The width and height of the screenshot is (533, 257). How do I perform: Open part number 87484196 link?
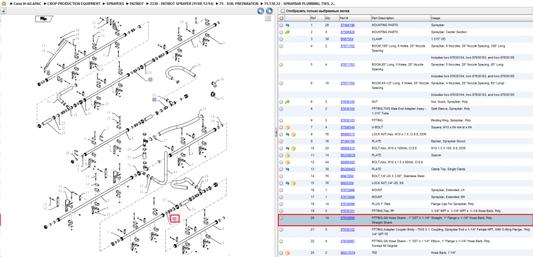coord(348,25)
